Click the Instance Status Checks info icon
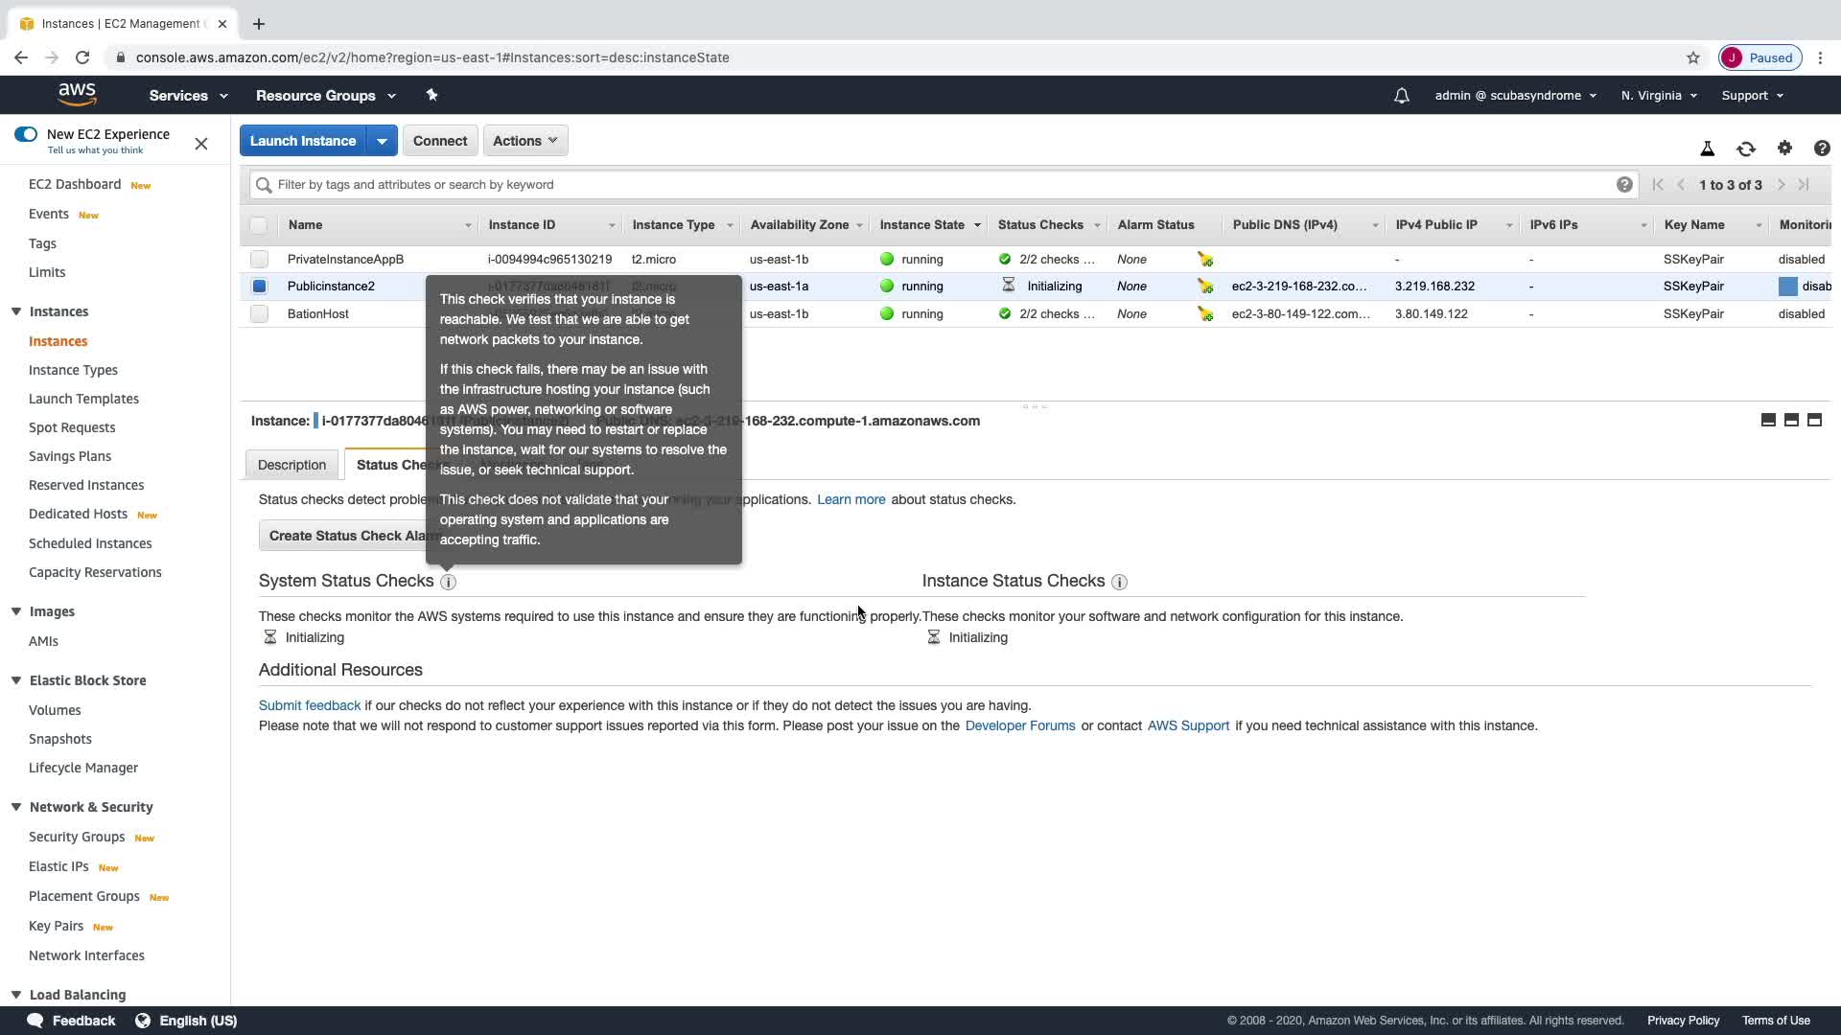Image resolution: width=1841 pixels, height=1035 pixels. click(x=1118, y=582)
